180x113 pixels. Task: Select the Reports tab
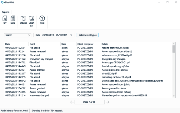[6, 12]
